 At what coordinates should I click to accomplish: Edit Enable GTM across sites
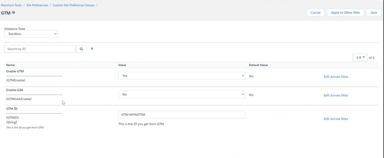tap(336, 77)
